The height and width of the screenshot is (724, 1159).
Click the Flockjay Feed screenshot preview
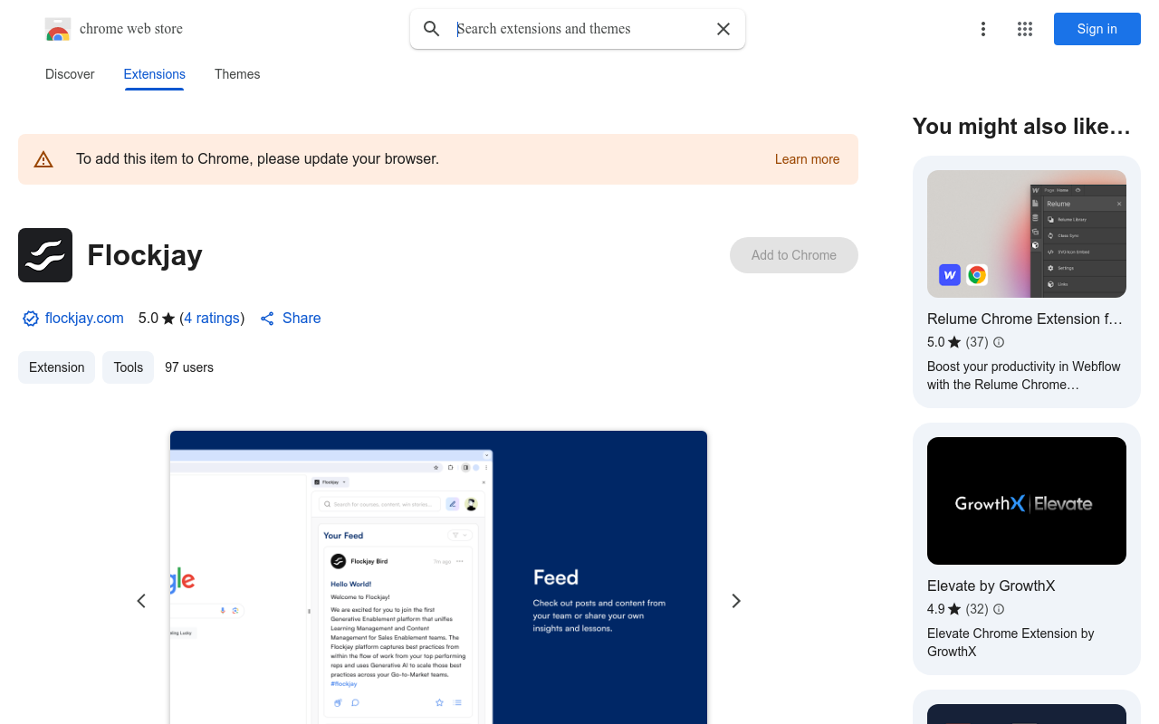click(x=438, y=577)
